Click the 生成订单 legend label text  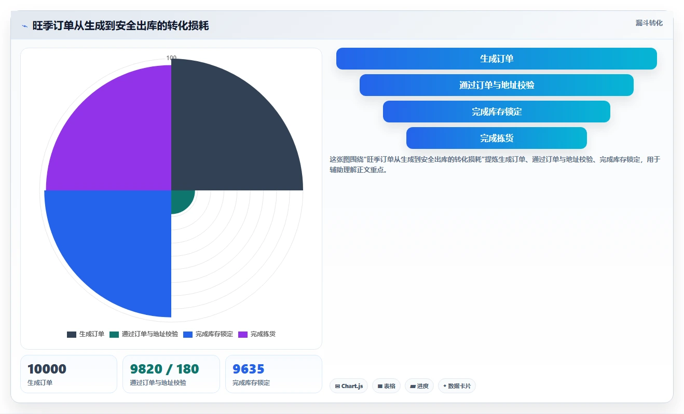click(x=92, y=334)
